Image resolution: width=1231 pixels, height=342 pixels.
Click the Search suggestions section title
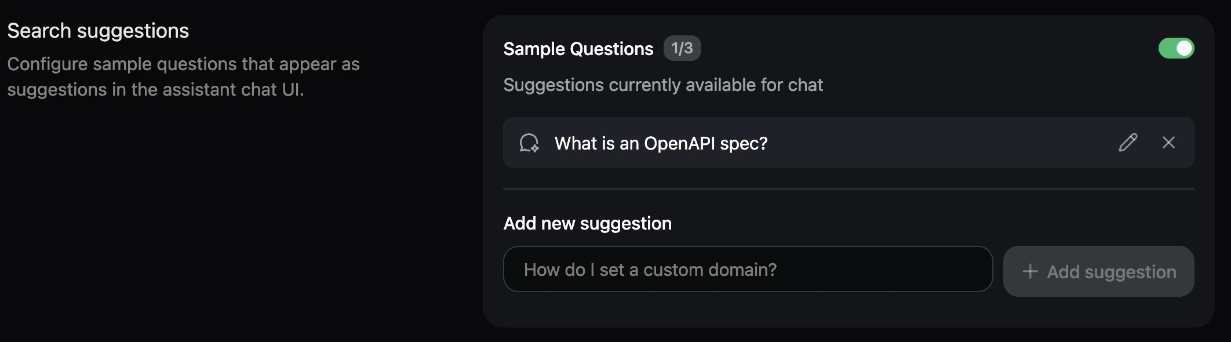(97, 30)
